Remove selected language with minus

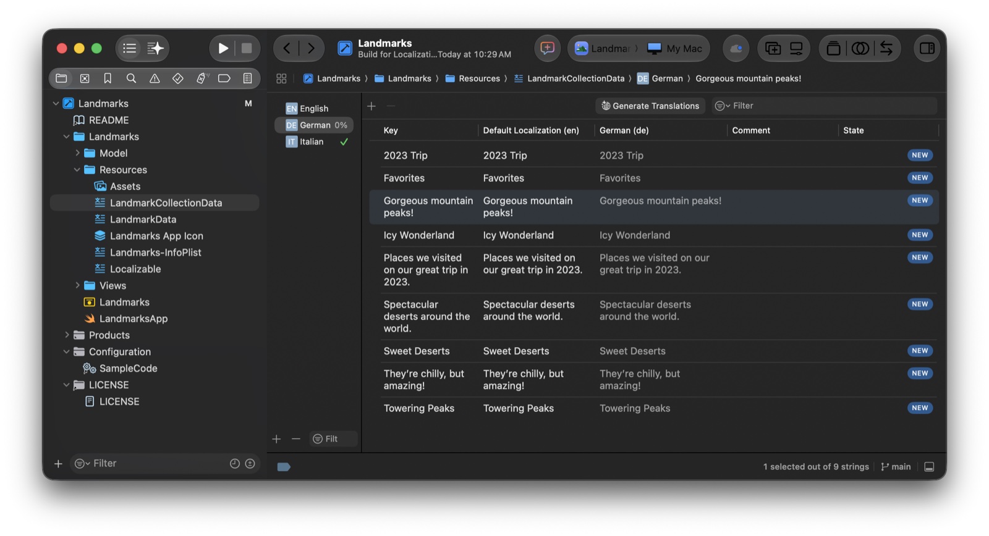tap(296, 439)
